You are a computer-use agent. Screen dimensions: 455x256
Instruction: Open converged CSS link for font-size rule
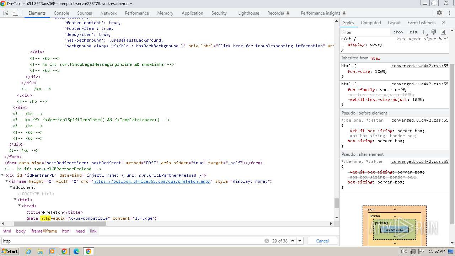point(420,66)
